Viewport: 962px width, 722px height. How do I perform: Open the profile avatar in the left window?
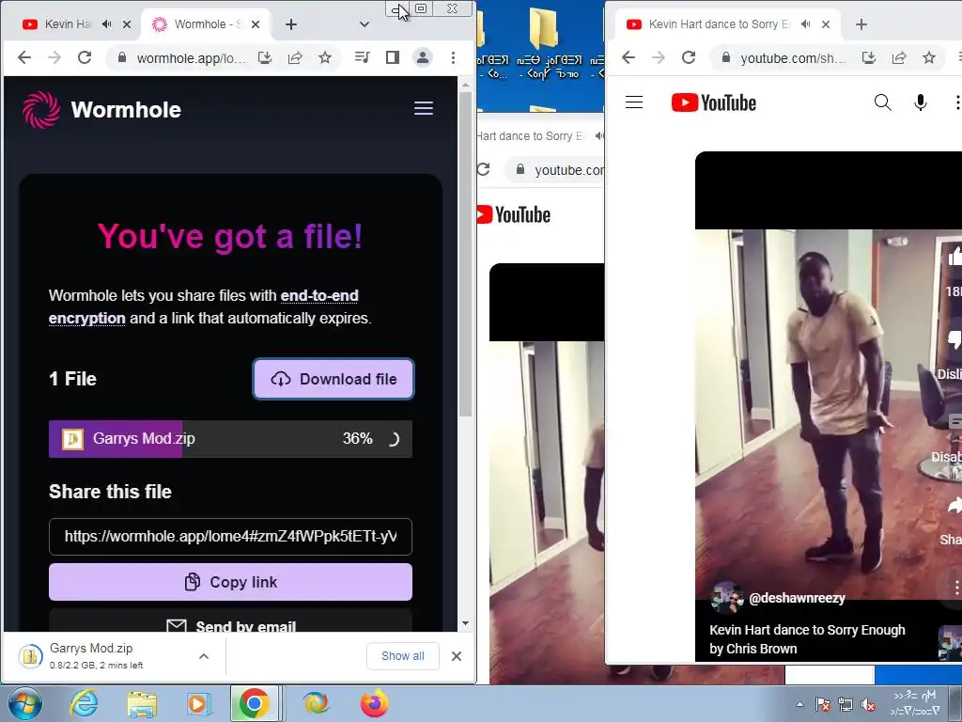[x=423, y=57]
